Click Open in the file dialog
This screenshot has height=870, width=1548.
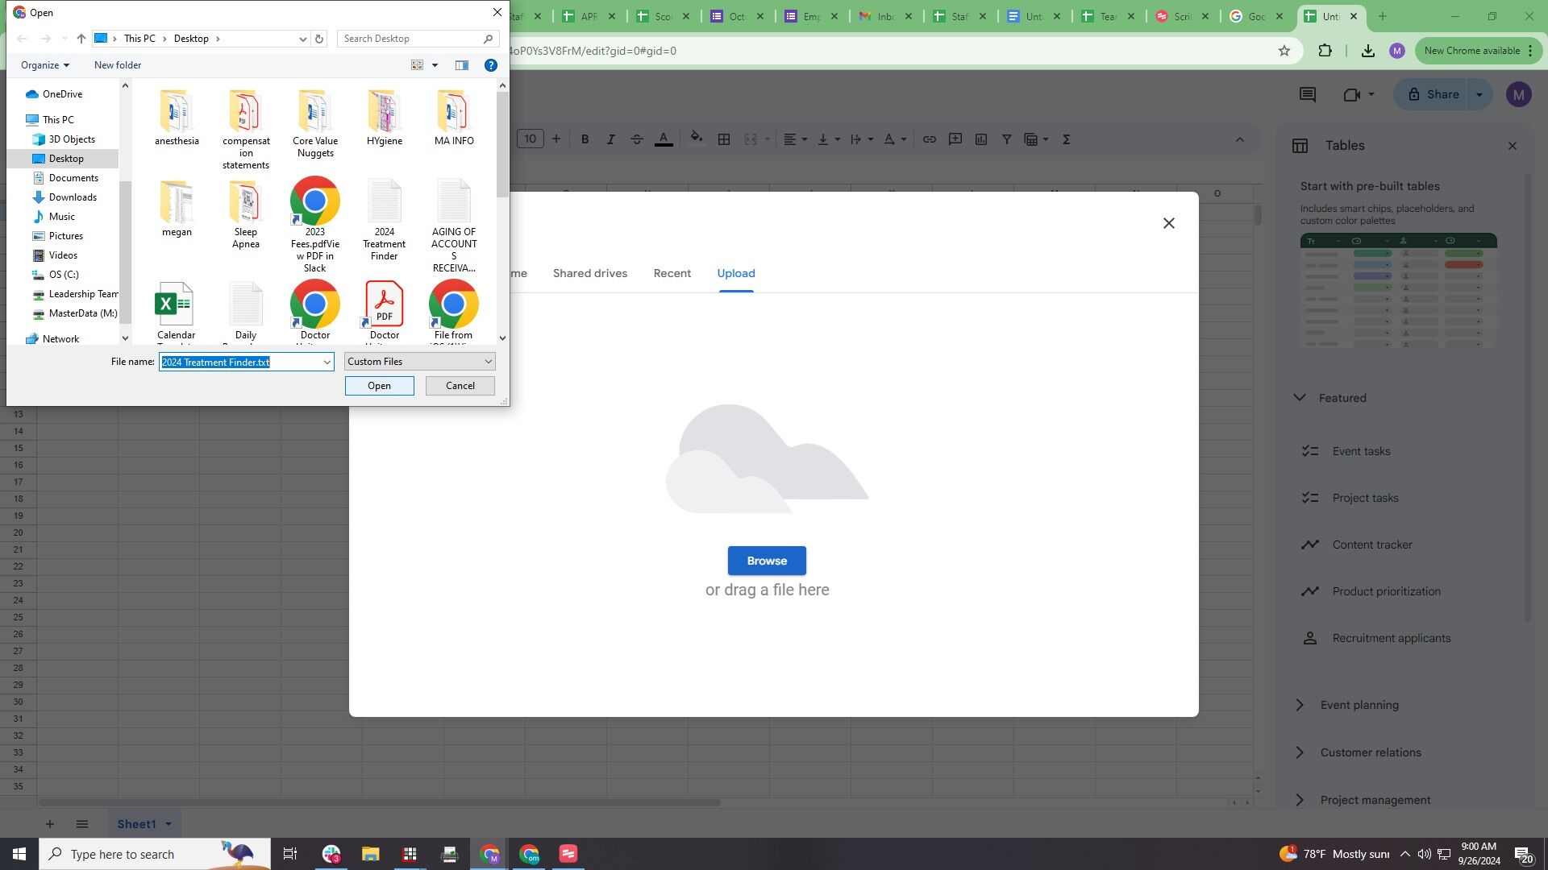point(379,386)
